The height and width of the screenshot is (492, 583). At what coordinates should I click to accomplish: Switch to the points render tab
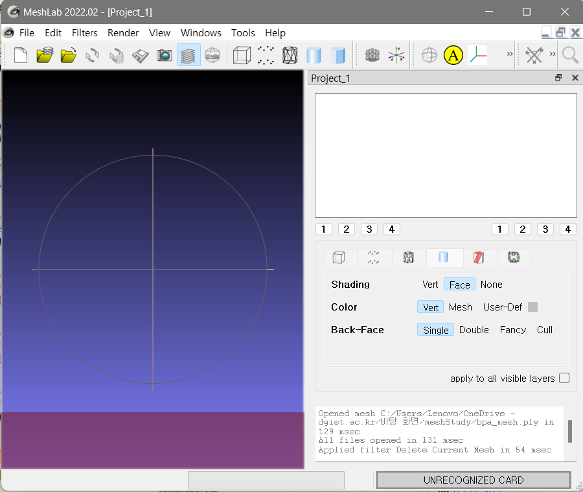pyautogui.click(x=373, y=257)
